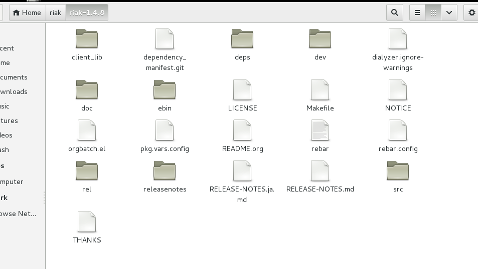Click the 'README.org' file name label
The image size is (478, 269).
pyautogui.click(x=242, y=148)
